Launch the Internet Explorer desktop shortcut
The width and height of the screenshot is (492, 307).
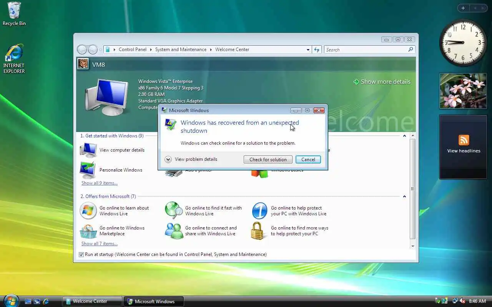[14, 58]
